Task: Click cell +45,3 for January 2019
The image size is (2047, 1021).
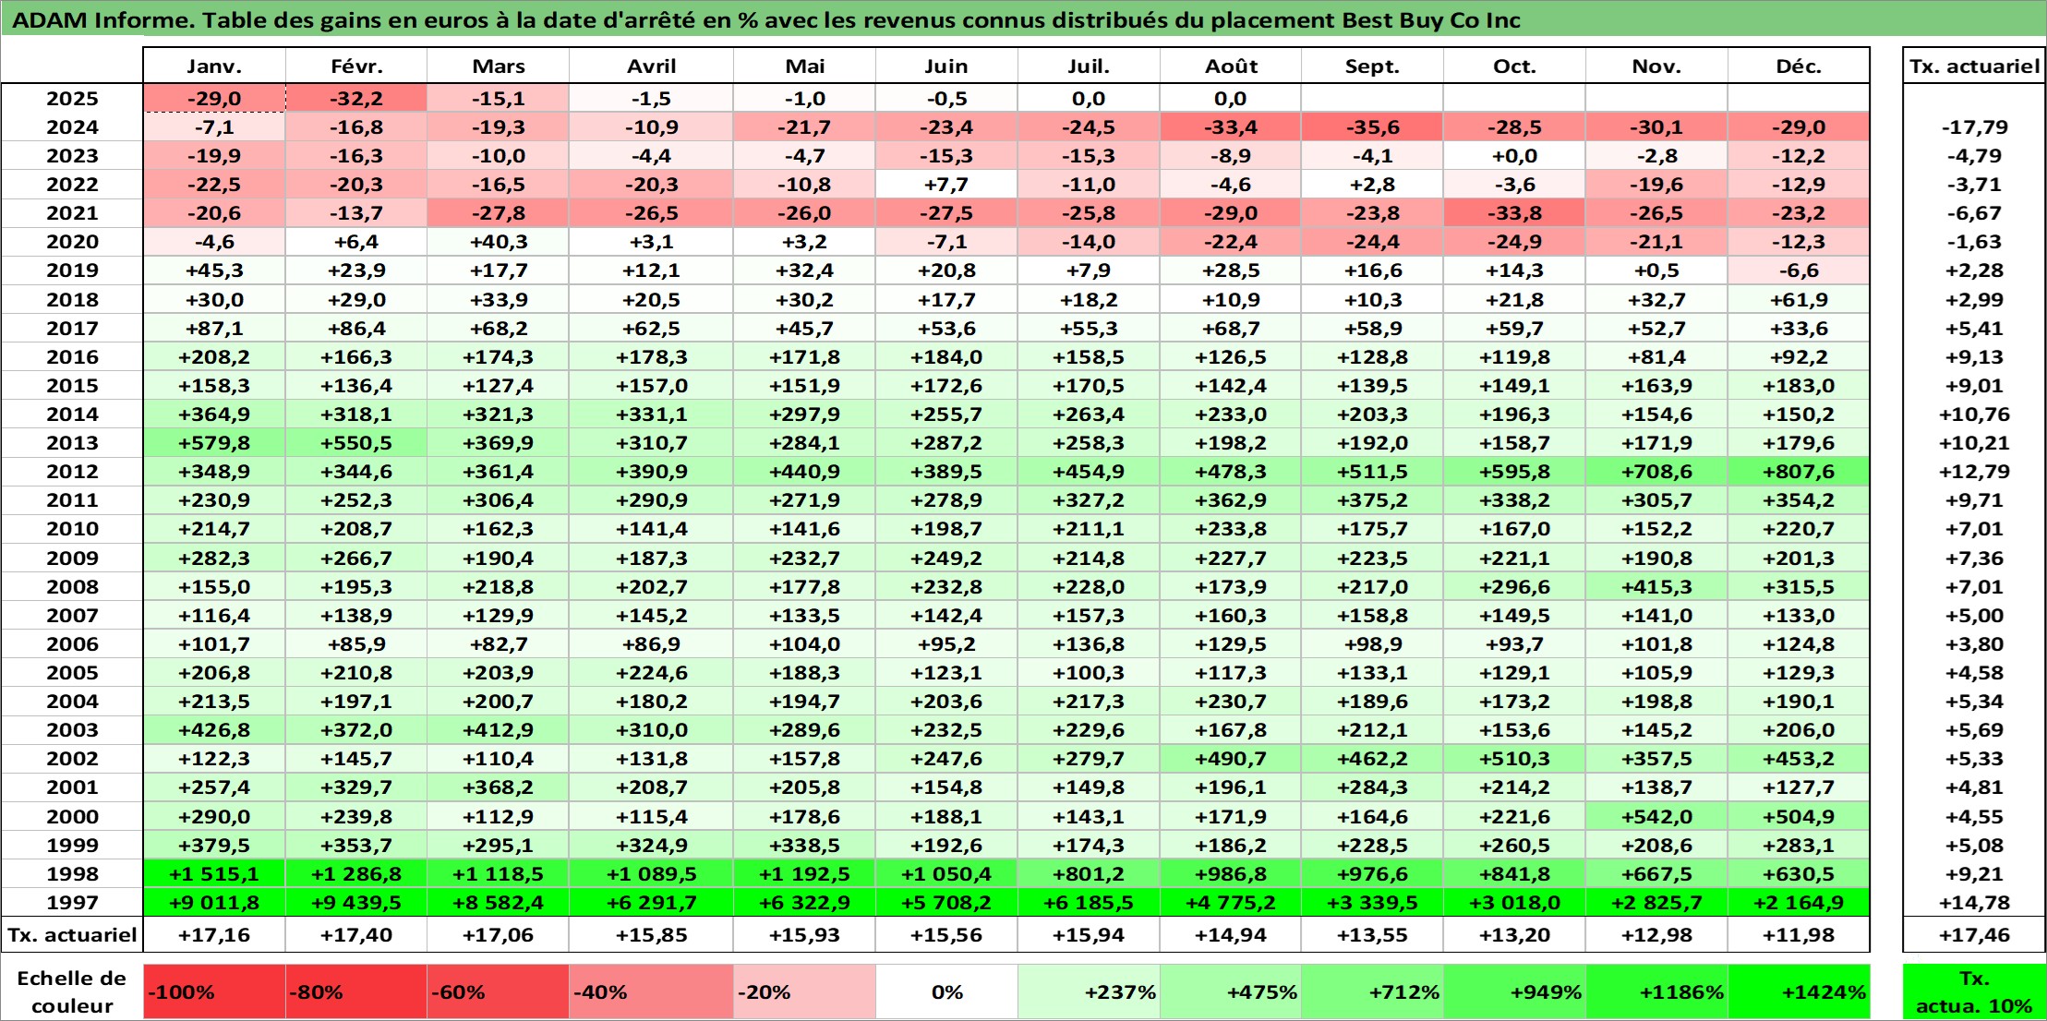Action: pos(214,270)
